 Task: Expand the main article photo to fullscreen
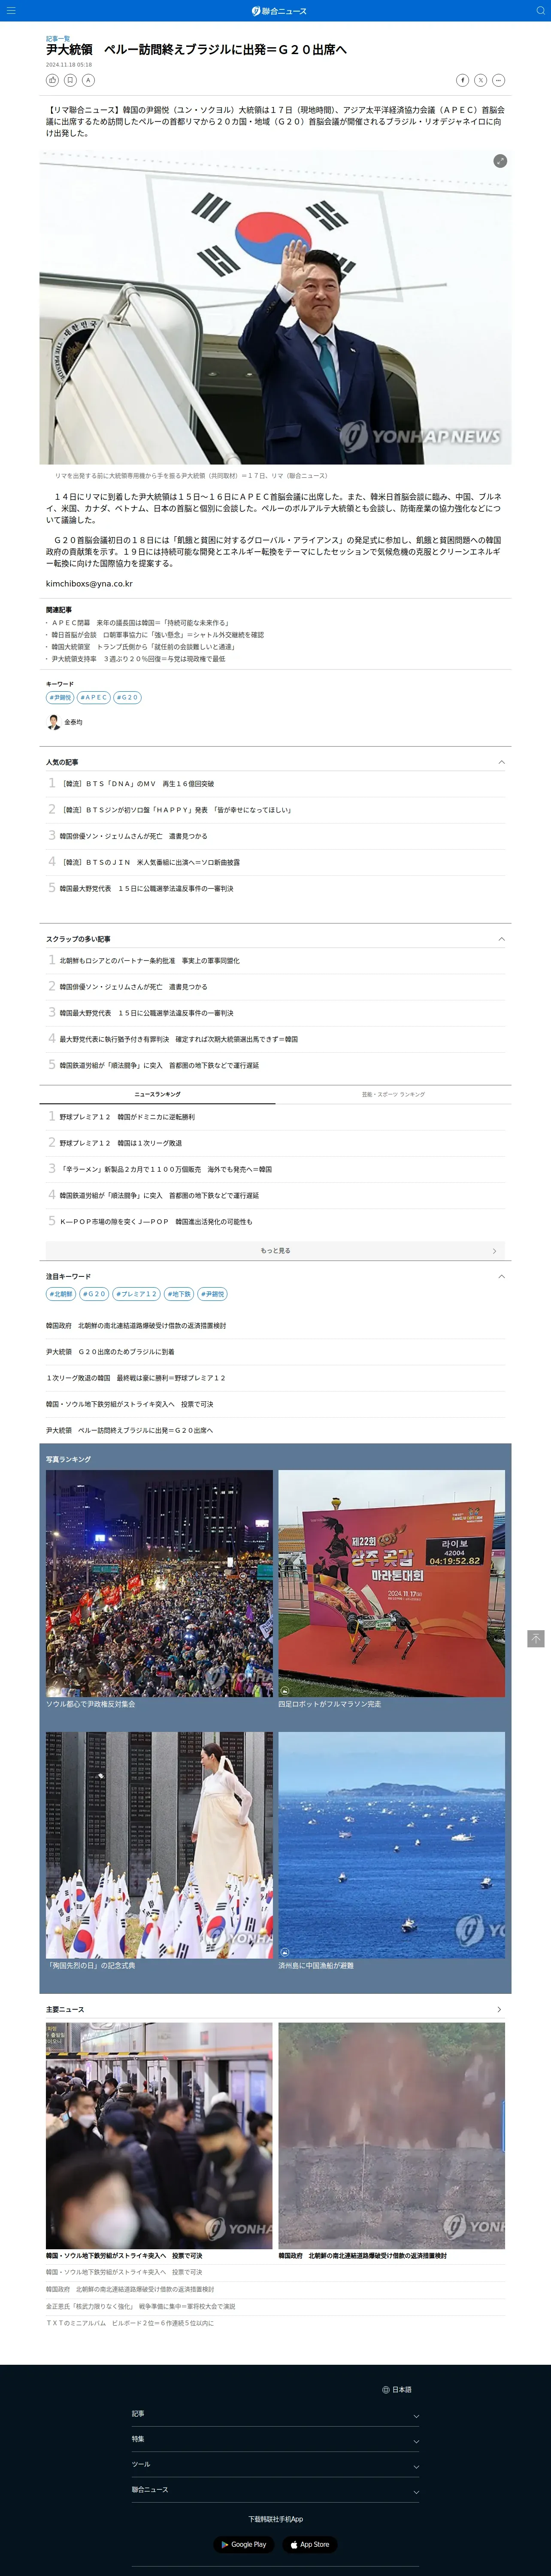(500, 161)
